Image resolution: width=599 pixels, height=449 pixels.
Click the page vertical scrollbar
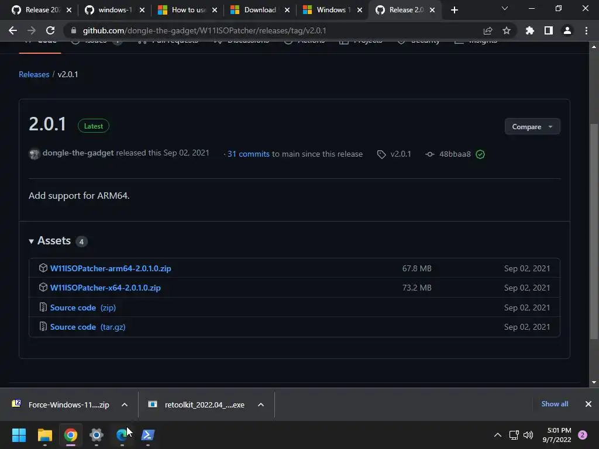click(594, 232)
